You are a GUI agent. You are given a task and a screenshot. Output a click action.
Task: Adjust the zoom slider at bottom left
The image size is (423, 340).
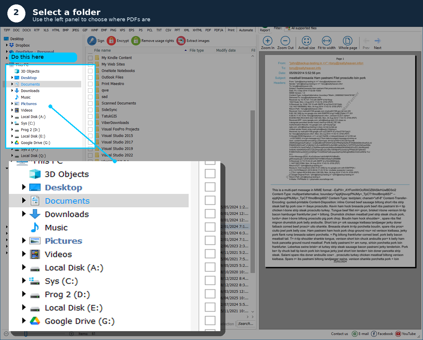pos(26,334)
